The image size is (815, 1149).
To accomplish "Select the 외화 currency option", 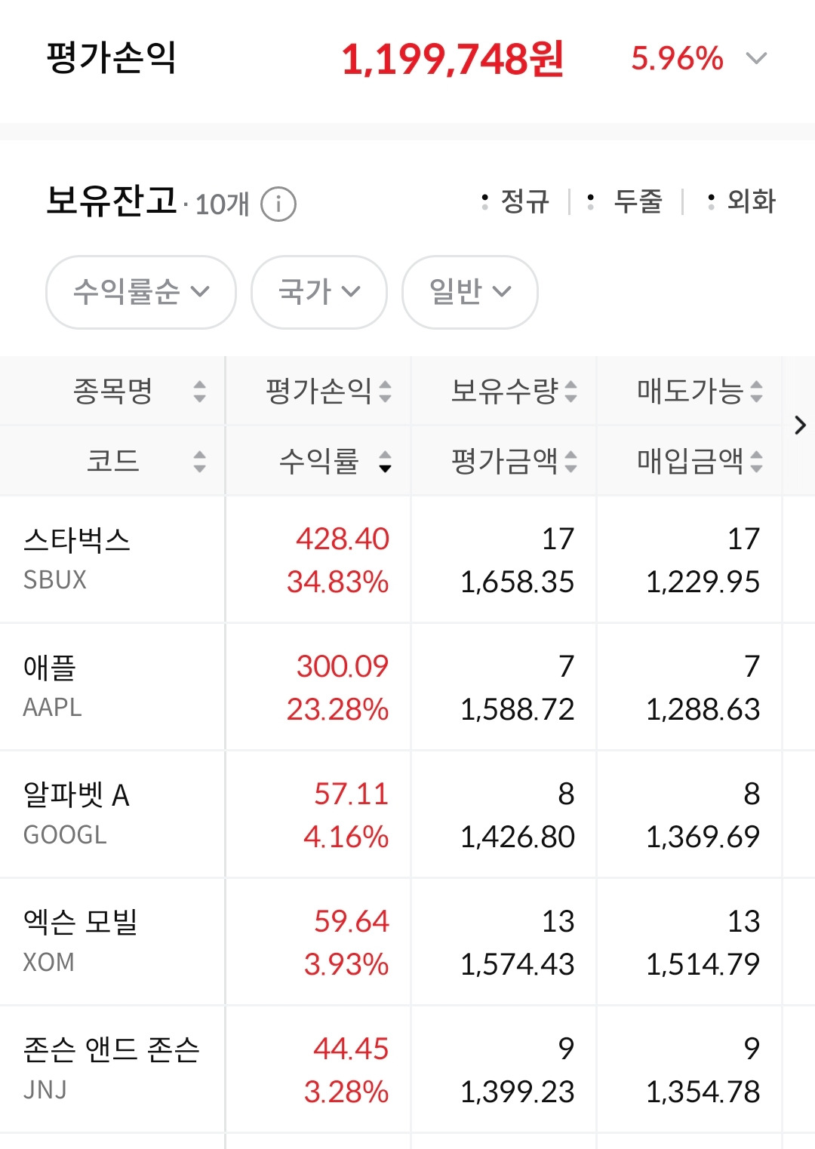I will (742, 201).
